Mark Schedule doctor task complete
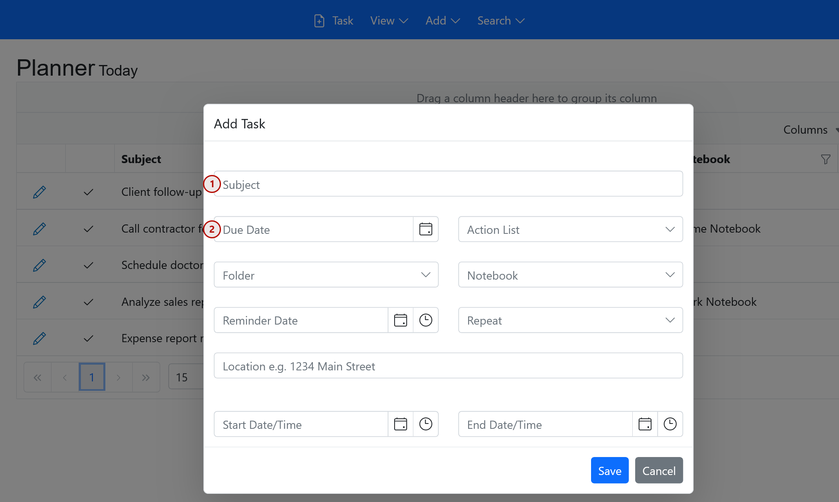Image resolution: width=839 pixels, height=502 pixels. [x=89, y=265]
